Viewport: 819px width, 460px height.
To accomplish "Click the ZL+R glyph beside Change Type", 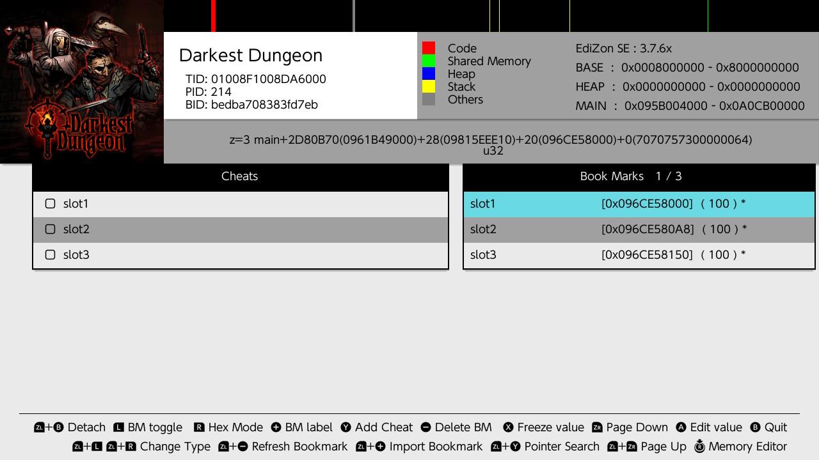I will 122,447.
